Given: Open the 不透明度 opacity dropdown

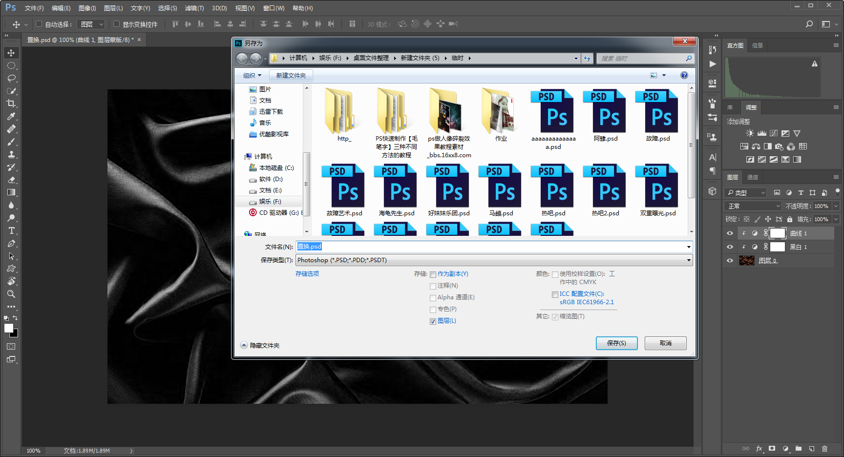Looking at the screenshot, I should (836, 206).
